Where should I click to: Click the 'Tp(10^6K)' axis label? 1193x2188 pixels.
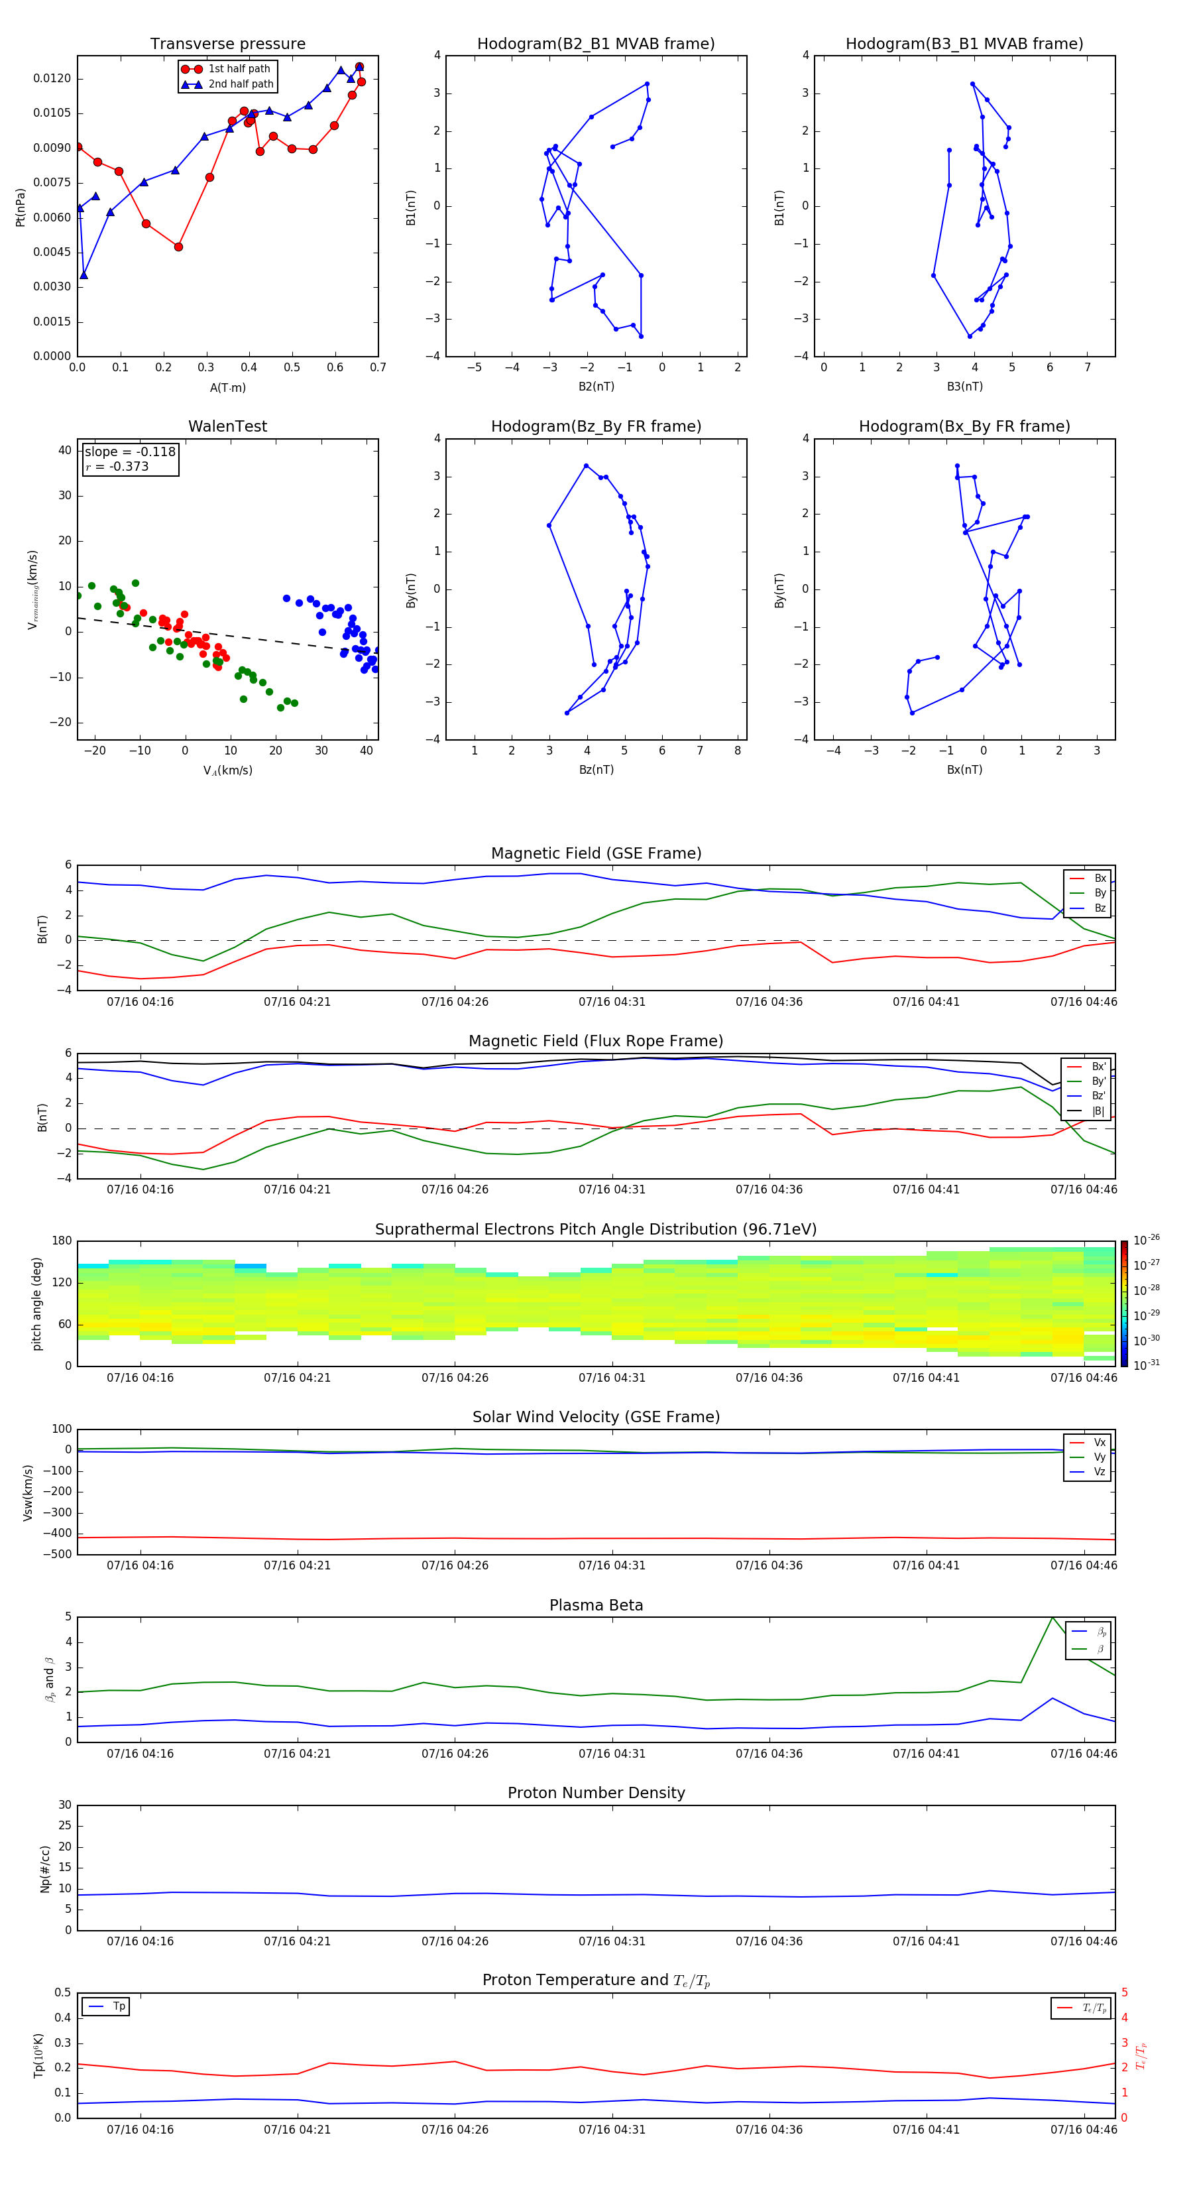click(x=38, y=2055)
